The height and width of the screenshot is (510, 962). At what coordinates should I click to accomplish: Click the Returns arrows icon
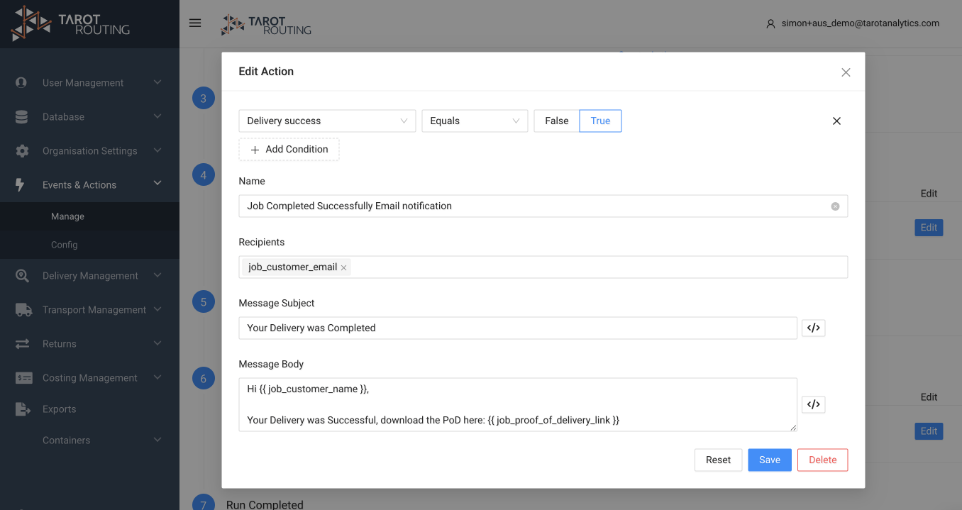[x=22, y=343]
